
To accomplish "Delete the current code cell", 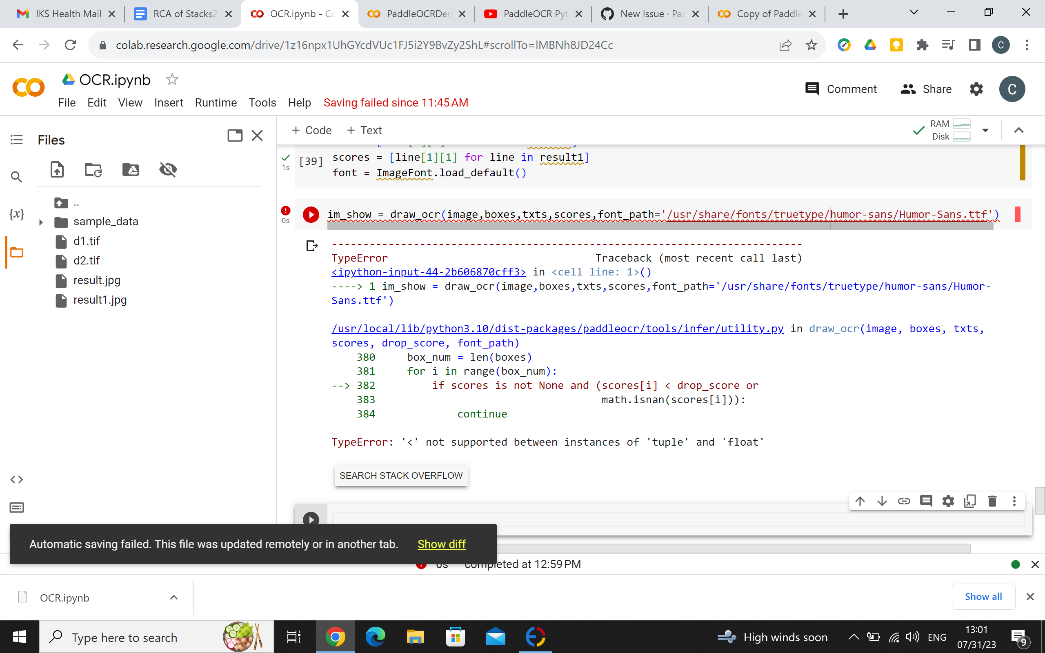I will [x=992, y=501].
